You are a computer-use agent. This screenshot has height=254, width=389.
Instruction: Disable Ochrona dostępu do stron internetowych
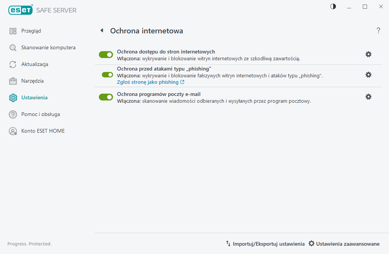pos(106,54)
